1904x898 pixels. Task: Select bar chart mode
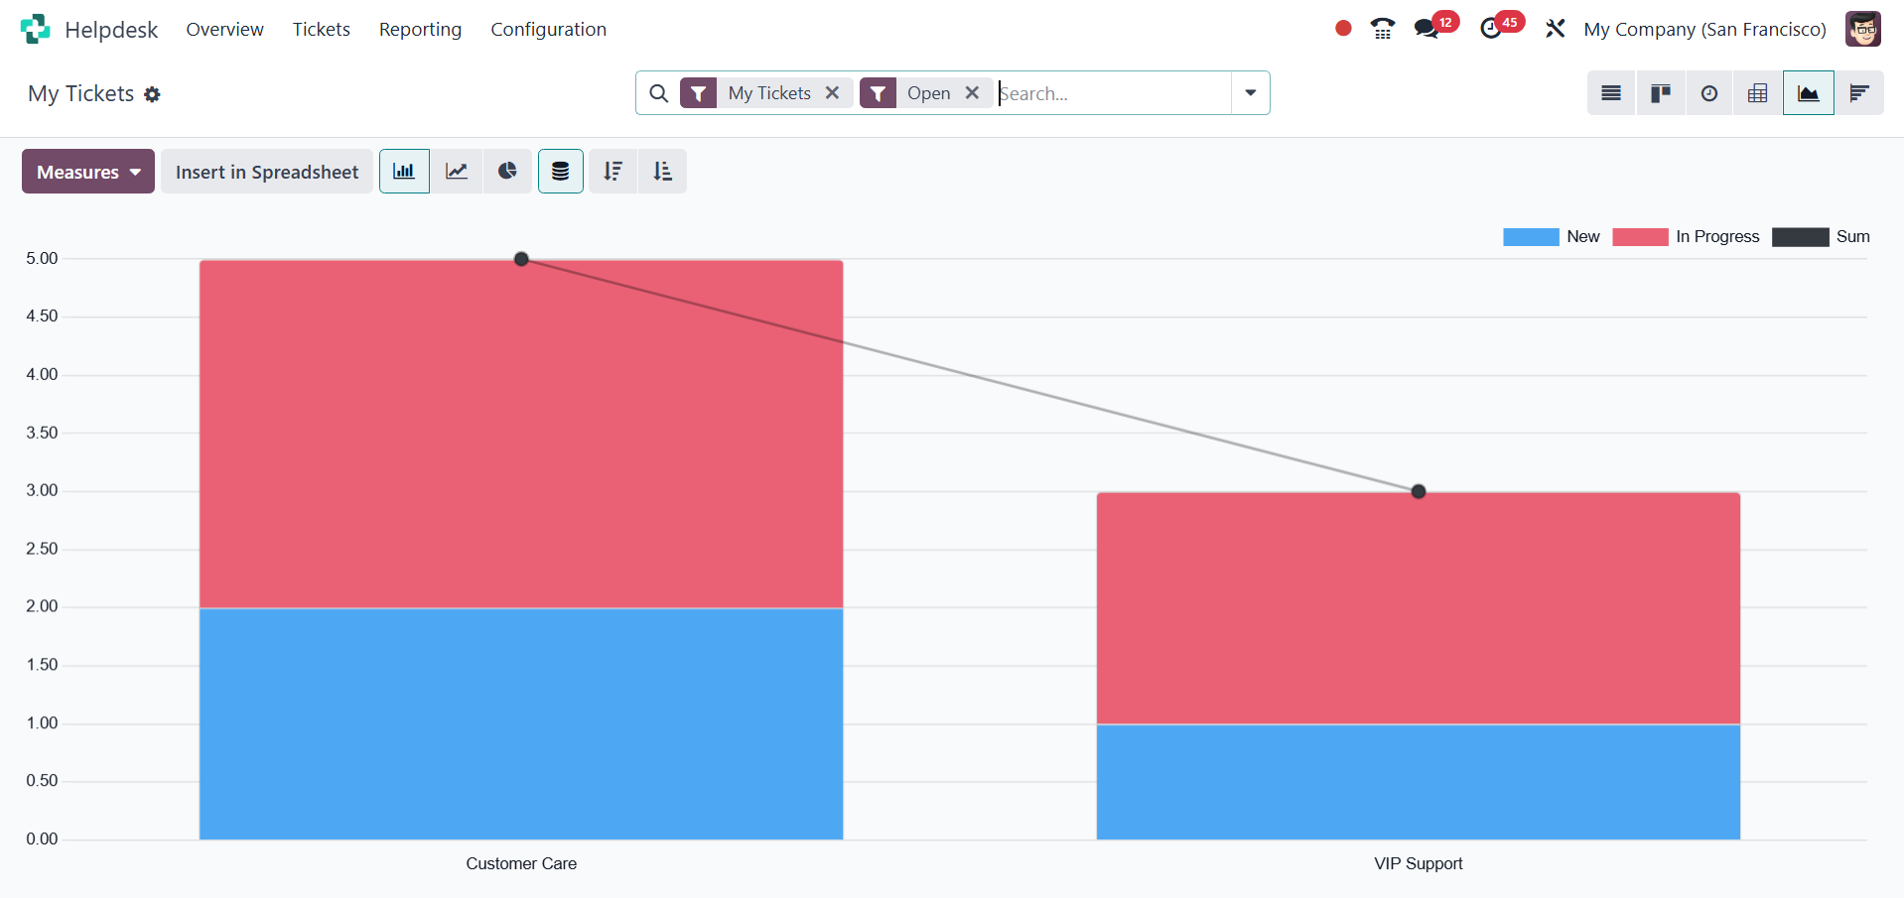tap(404, 172)
